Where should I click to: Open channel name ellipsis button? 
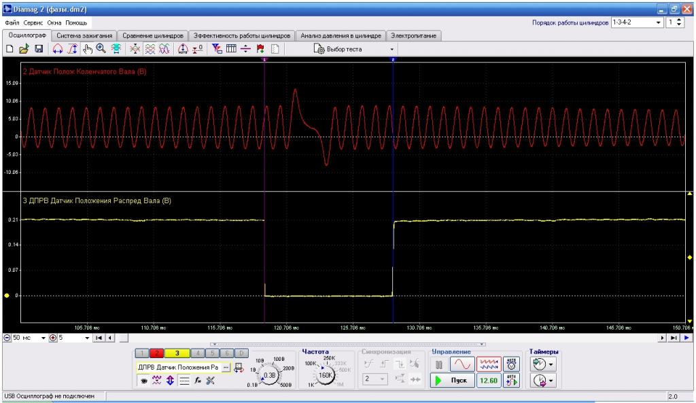[x=226, y=367]
